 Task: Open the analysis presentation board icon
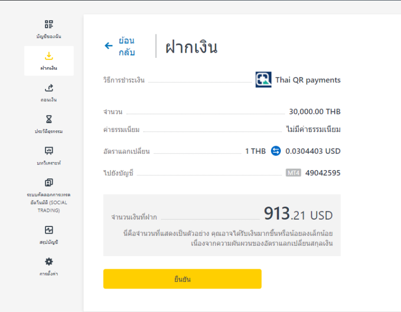coord(49,151)
